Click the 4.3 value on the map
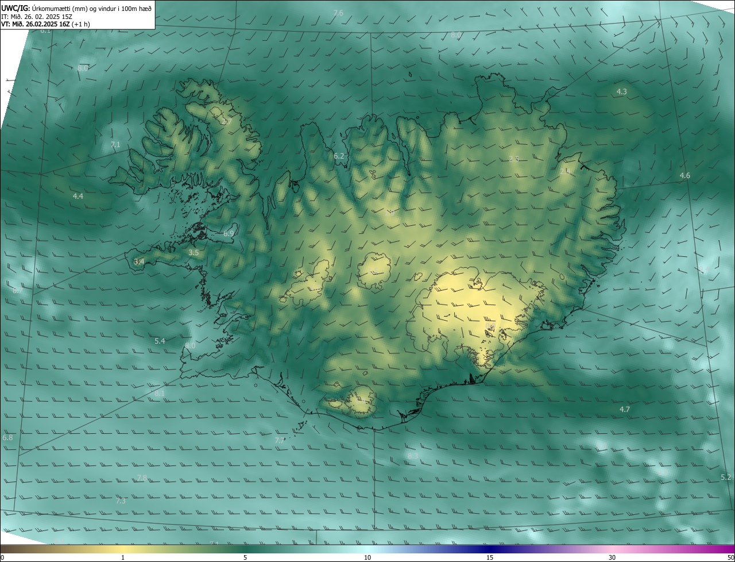The height and width of the screenshot is (562, 735). click(622, 92)
